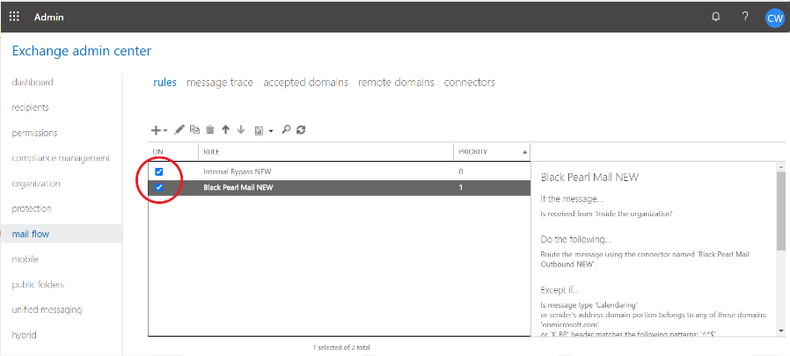
Task: Open the app launcher waffle icon
Action: tap(14, 17)
